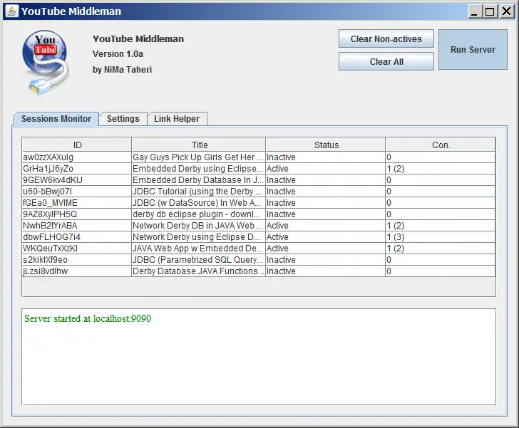Click title 'Network Derby DB in JAVA Web ...'
519x428 pixels.
pos(197,226)
